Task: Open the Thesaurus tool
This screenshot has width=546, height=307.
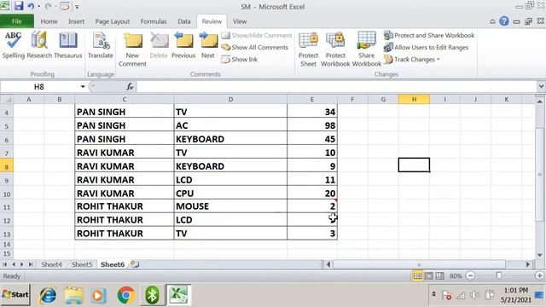Action: click(x=68, y=45)
